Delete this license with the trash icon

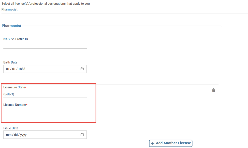[213, 90]
